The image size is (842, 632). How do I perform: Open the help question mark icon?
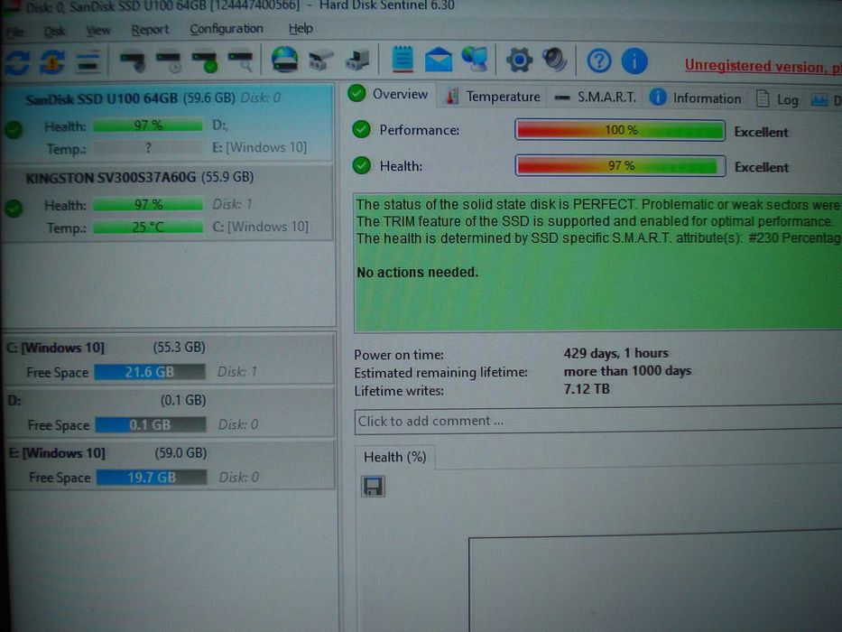(598, 60)
